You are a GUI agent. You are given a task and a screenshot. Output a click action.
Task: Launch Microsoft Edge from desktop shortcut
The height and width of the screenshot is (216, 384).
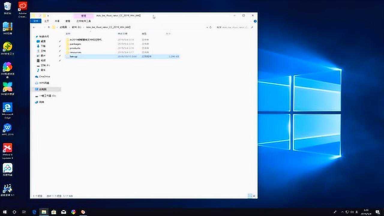[7, 109]
